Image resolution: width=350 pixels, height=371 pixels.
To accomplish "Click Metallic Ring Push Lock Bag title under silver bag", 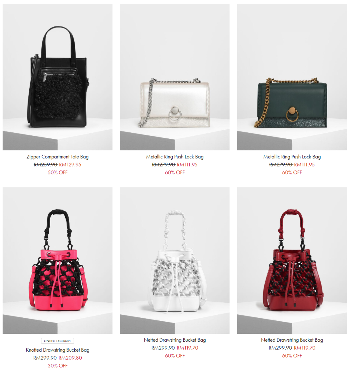I will click(175, 157).
